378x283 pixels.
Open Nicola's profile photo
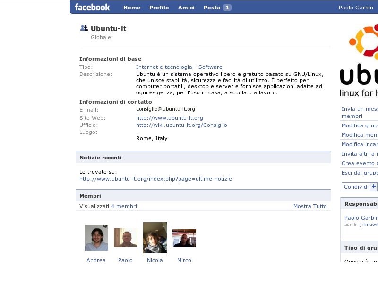155,238
